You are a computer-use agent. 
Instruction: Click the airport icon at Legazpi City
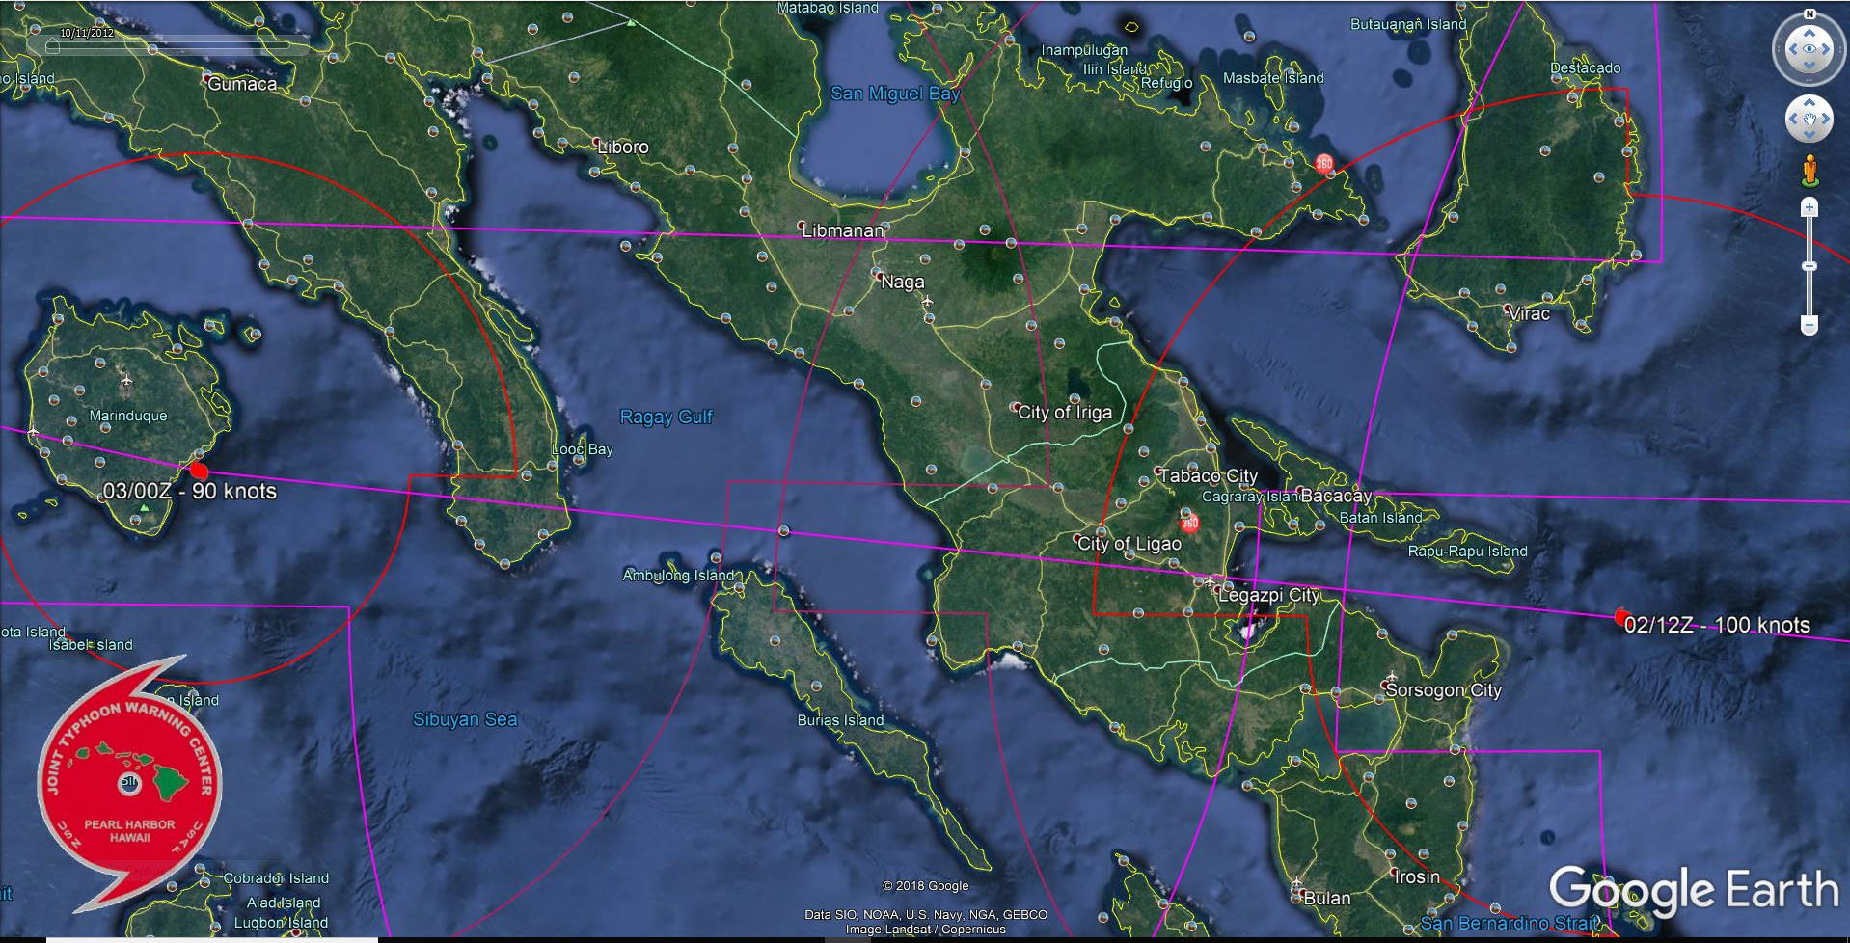(1211, 580)
